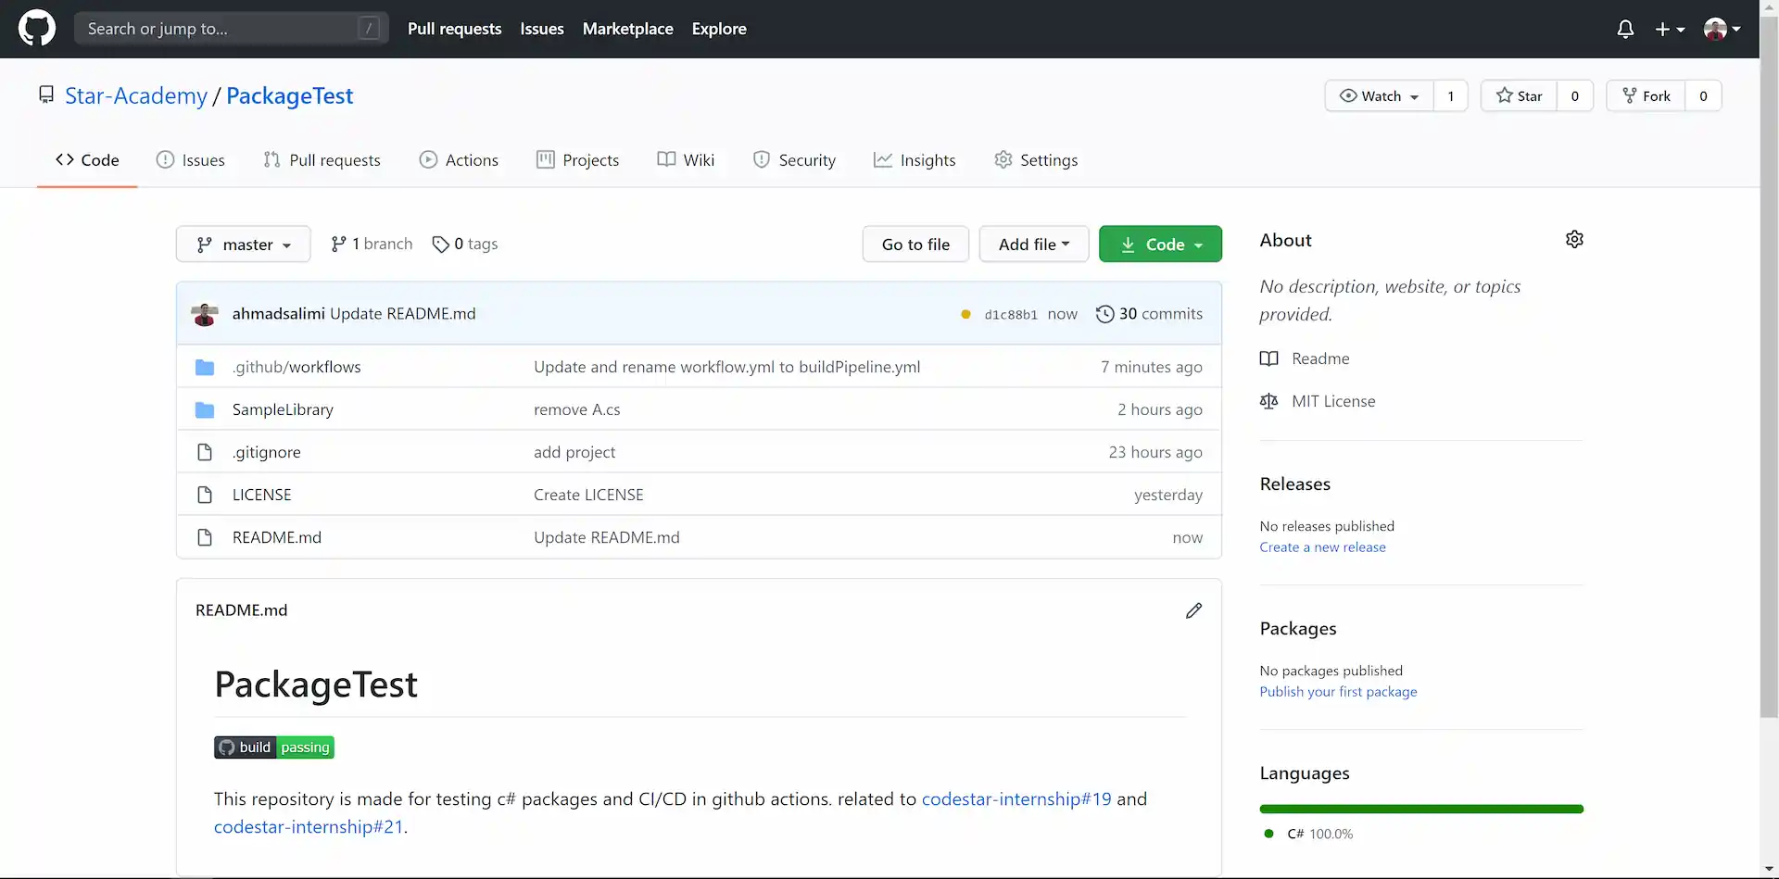Open Star-Academy organization link
The image size is (1779, 879).
tap(136, 95)
